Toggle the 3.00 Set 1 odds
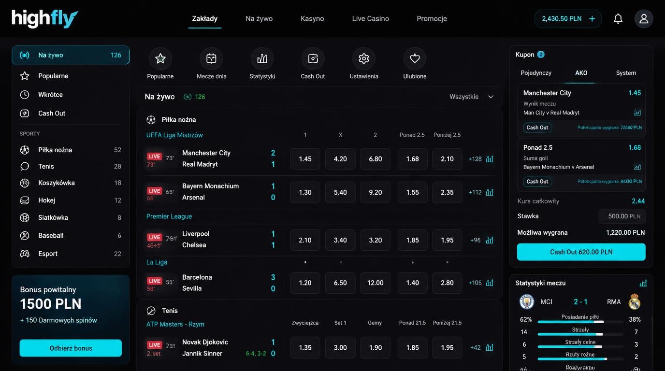Image resolution: width=665 pixels, height=371 pixels. [340, 347]
